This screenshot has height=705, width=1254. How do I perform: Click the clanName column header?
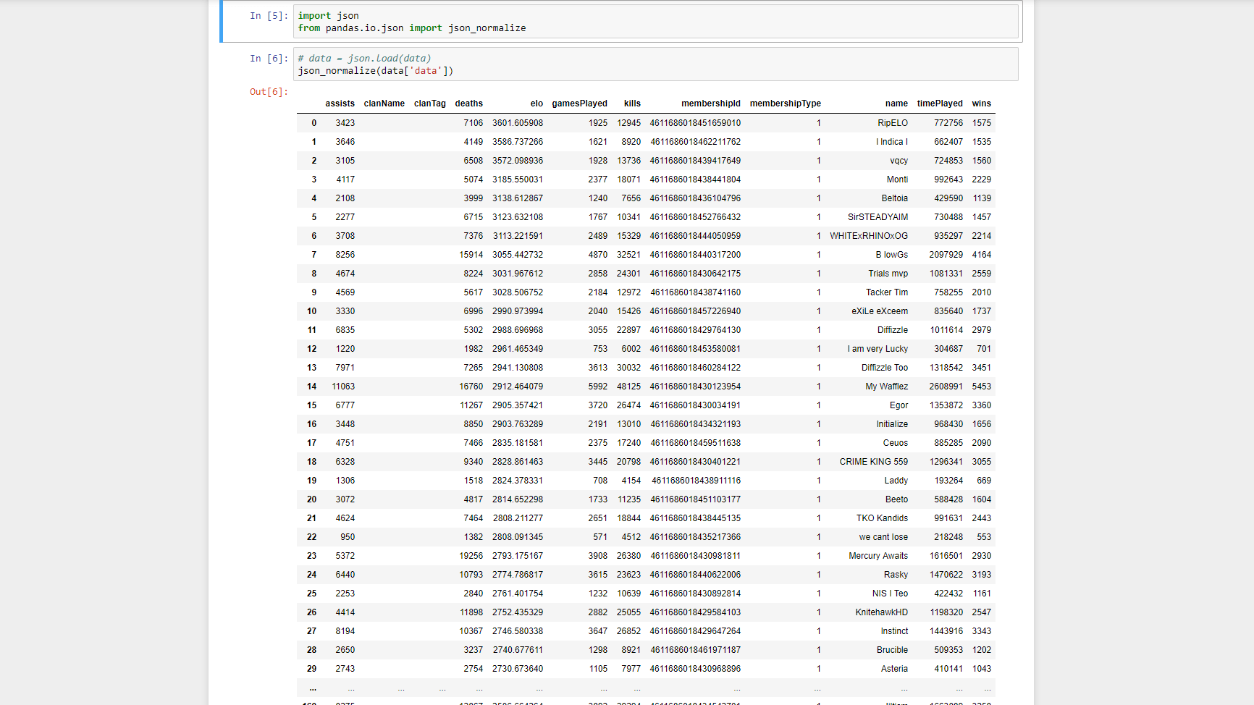point(384,104)
